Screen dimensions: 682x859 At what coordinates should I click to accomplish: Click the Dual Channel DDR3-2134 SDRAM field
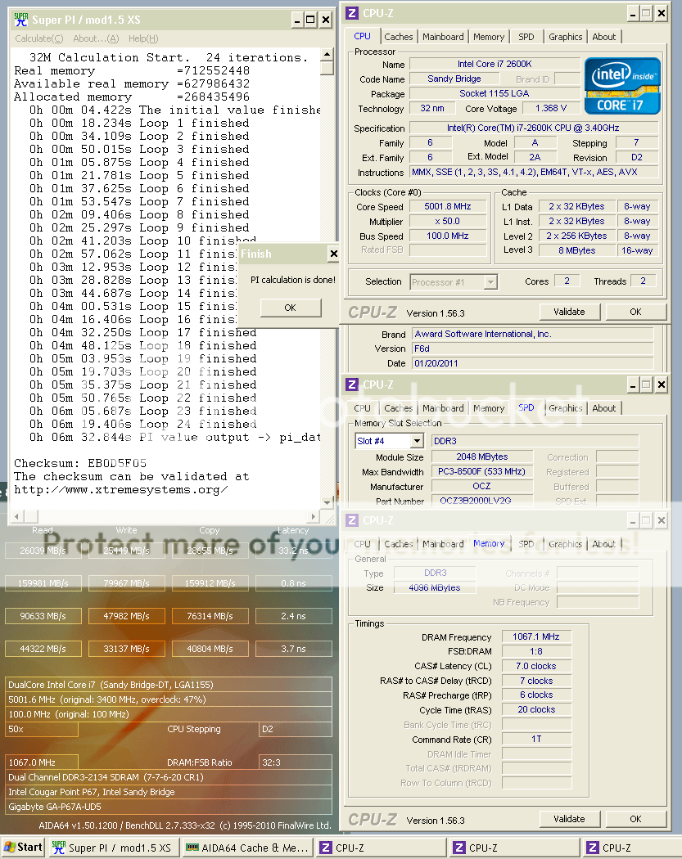coord(169,777)
